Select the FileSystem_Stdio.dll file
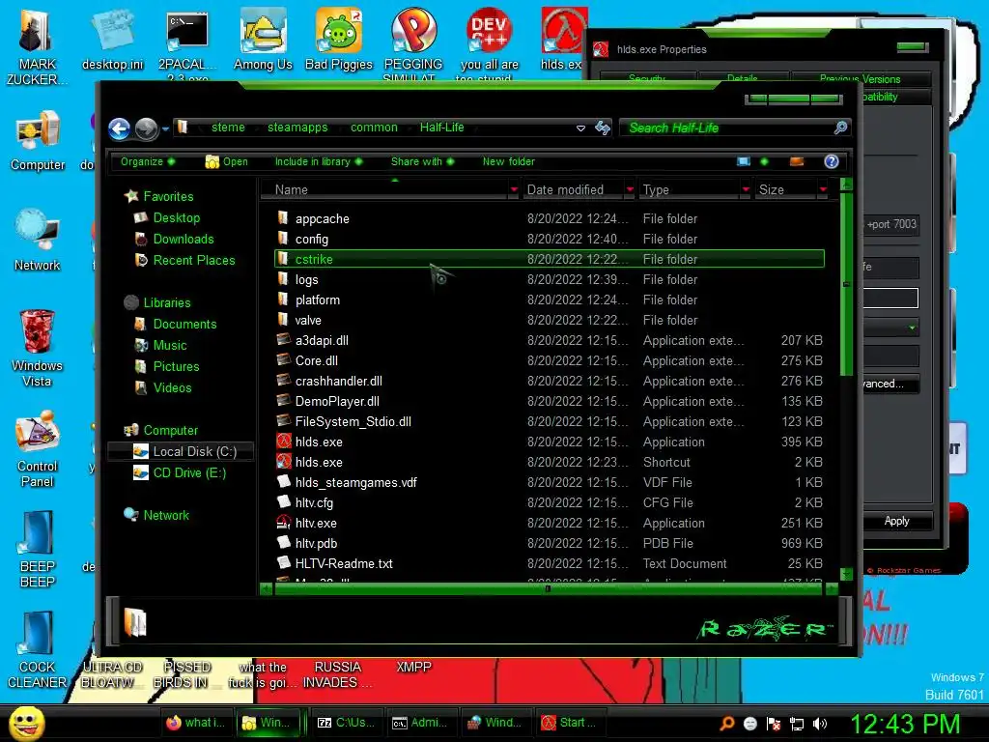Image resolution: width=989 pixels, height=742 pixels. [x=353, y=421]
